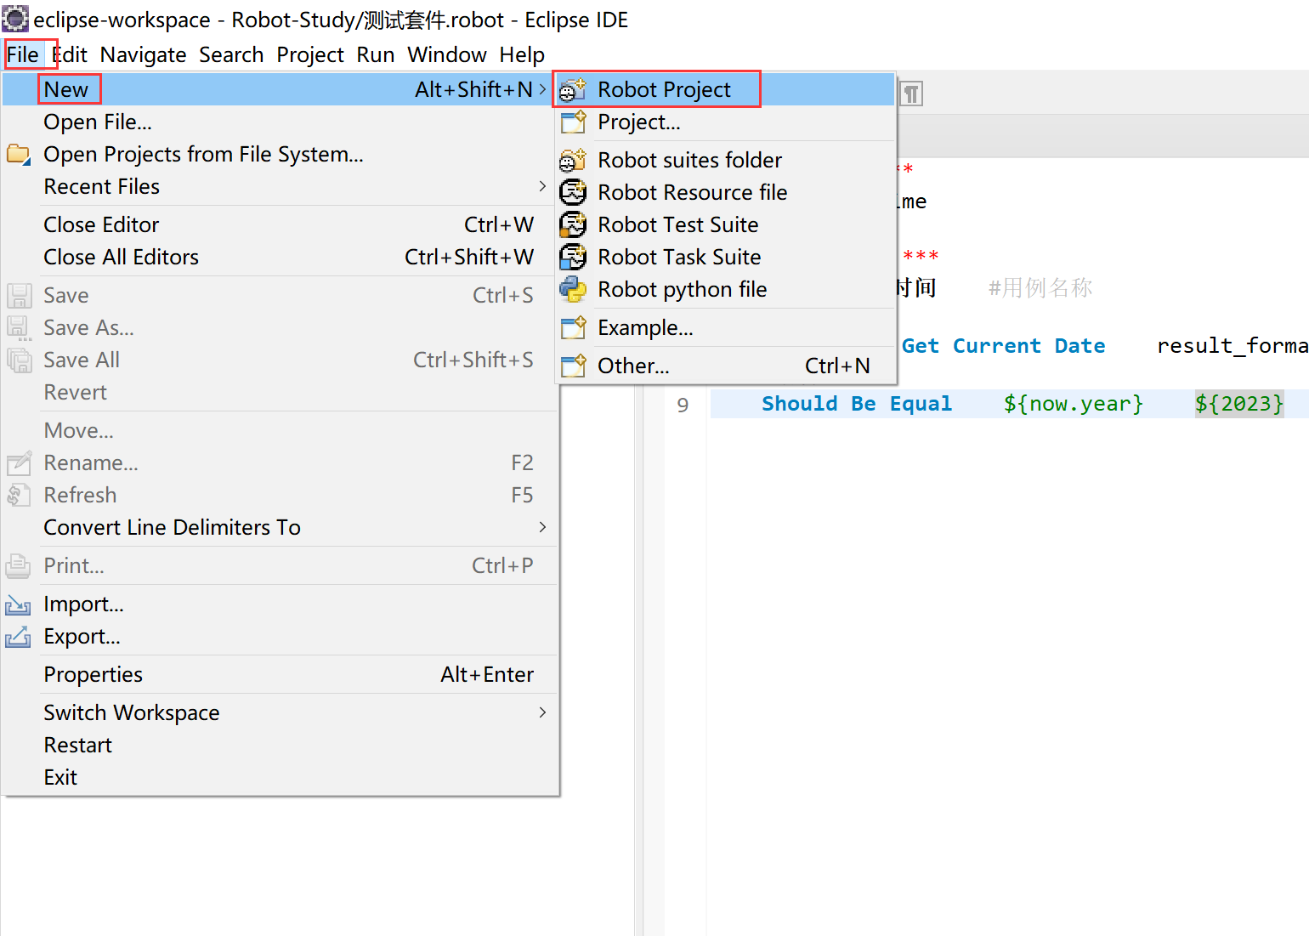This screenshot has height=936, width=1309.
Task: Click the 'Get Current Date' keyword in editor
Action: pyautogui.click(x=1004, y=346)
